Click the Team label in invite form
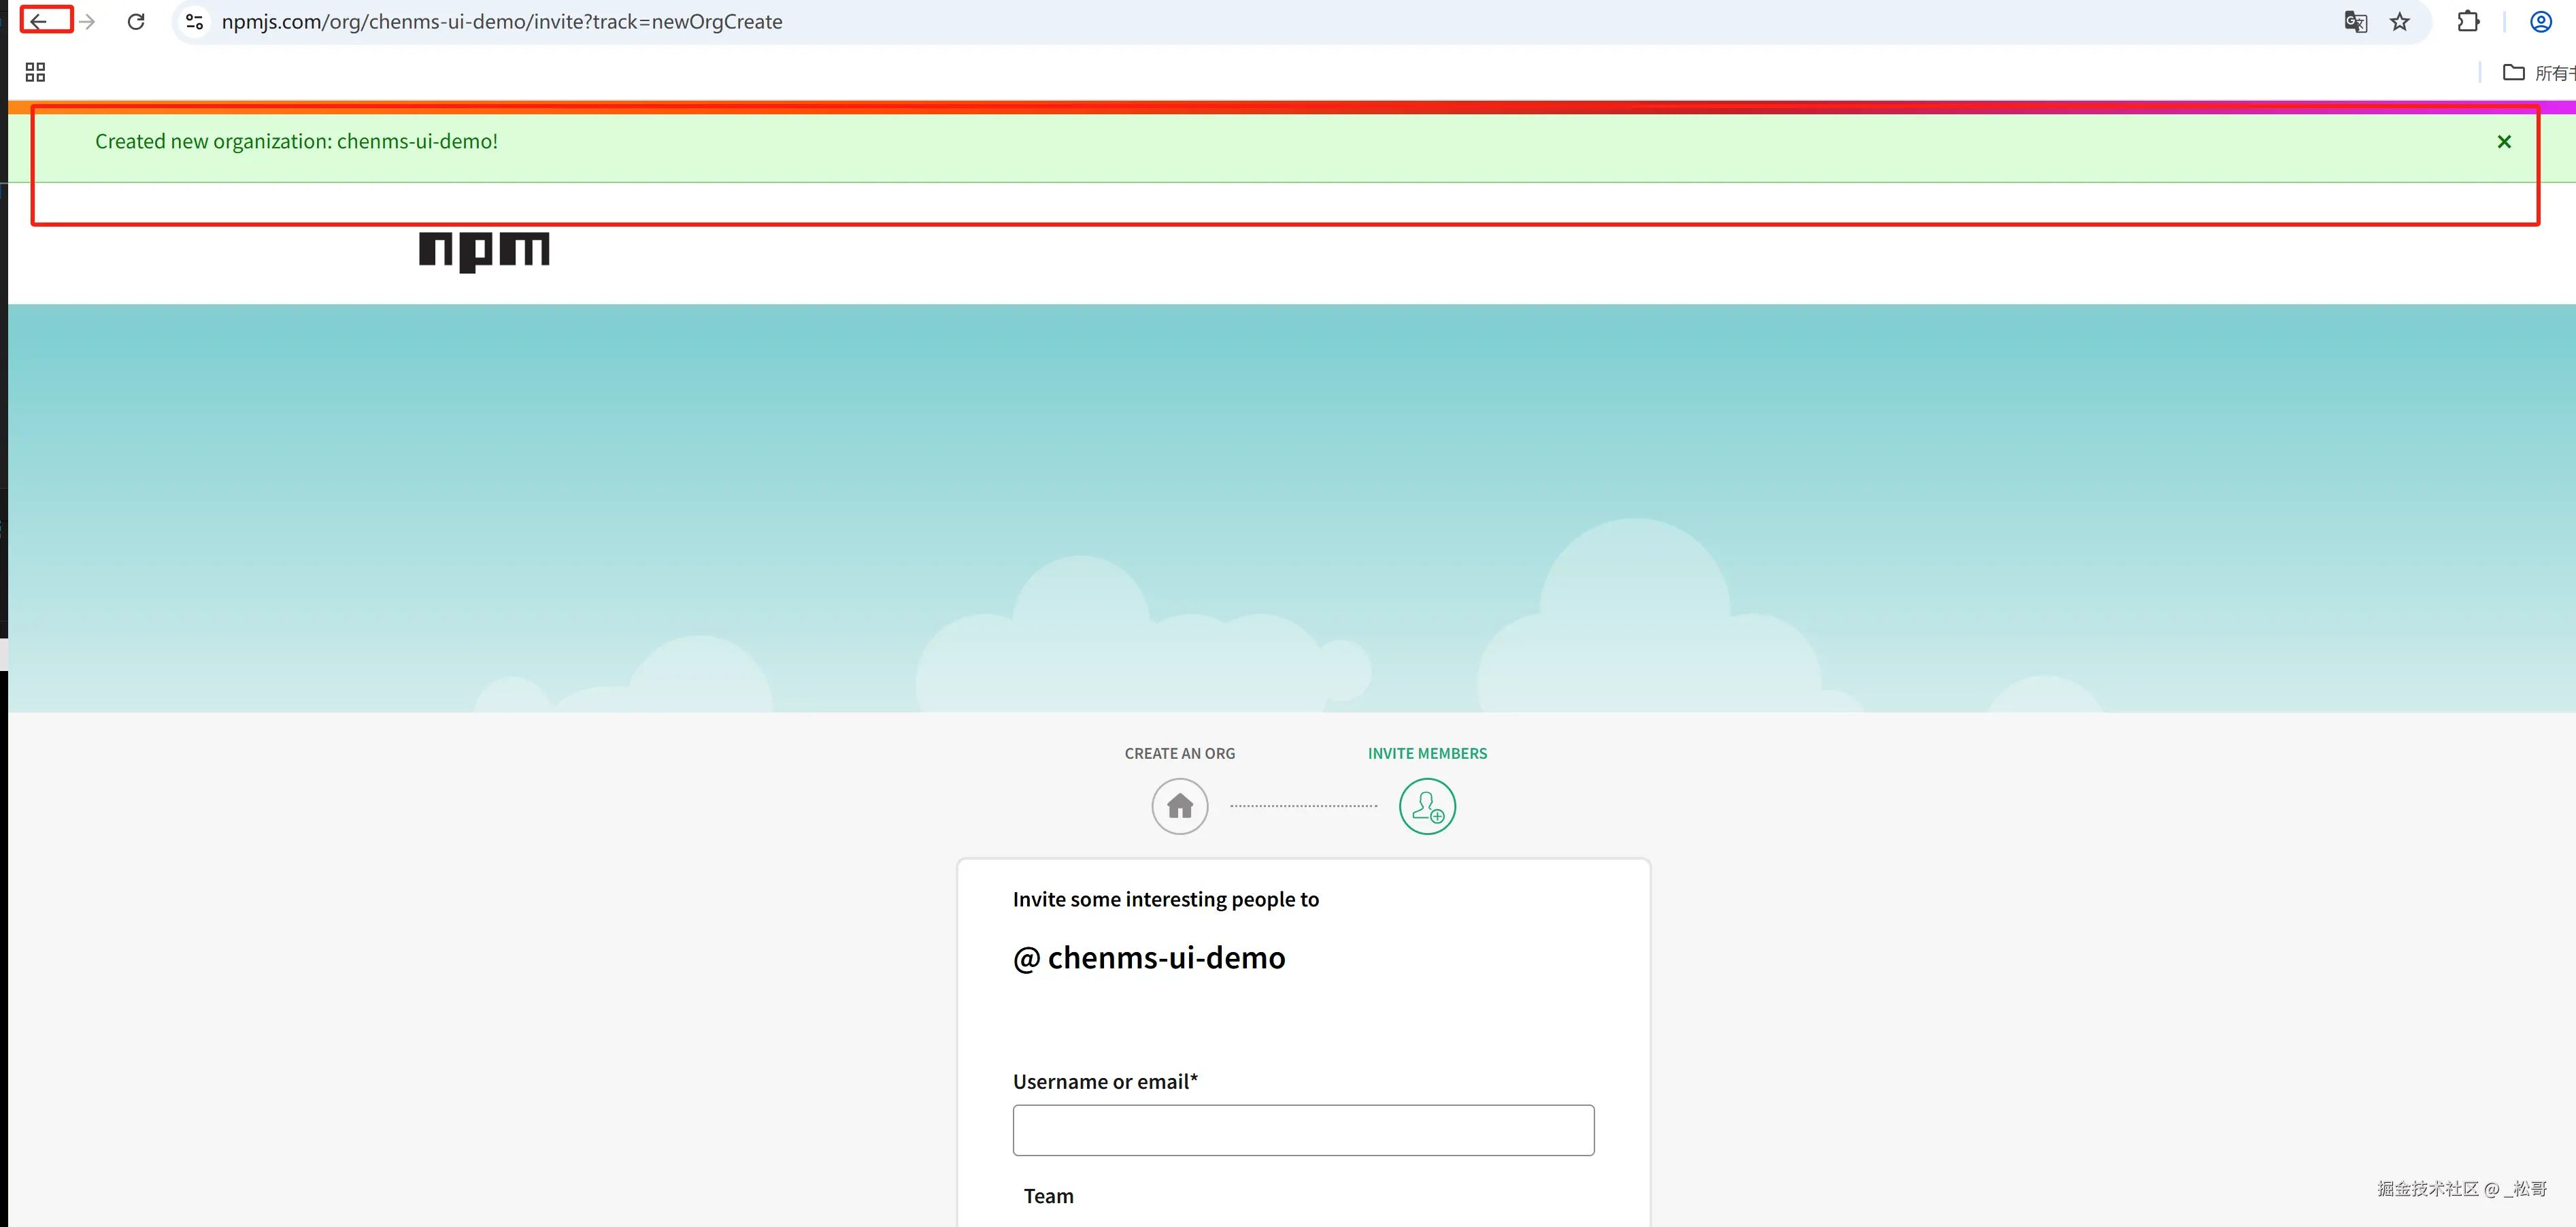Image resolution: width=2576 pixels, height=1227 pixels. point(1048,1196)
